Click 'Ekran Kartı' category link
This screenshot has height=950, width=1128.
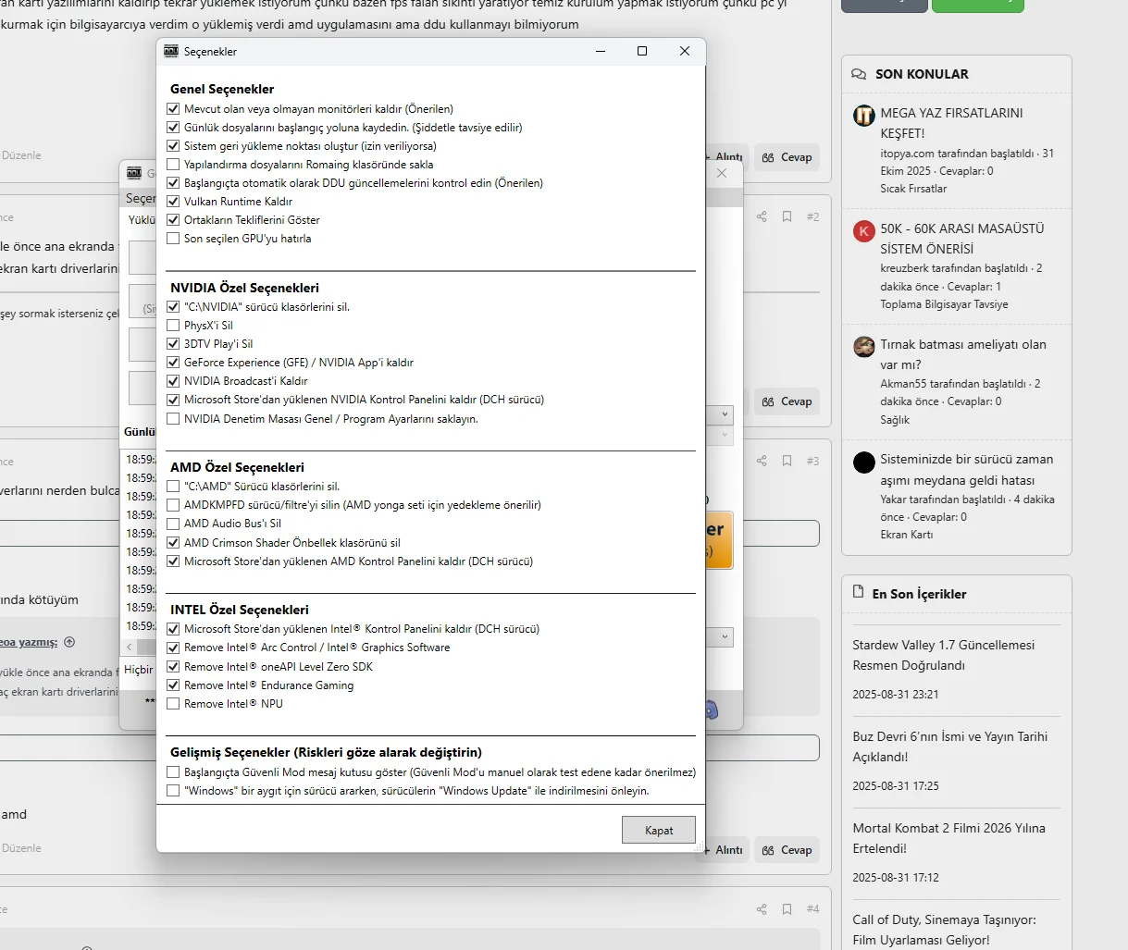point(906,535)
